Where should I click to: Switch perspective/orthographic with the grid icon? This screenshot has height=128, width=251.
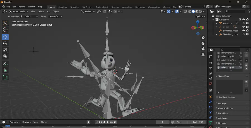[x=203, y=54]
